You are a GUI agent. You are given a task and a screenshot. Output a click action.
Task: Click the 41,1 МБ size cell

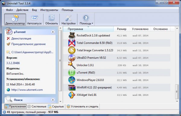[x=122, y=36]
